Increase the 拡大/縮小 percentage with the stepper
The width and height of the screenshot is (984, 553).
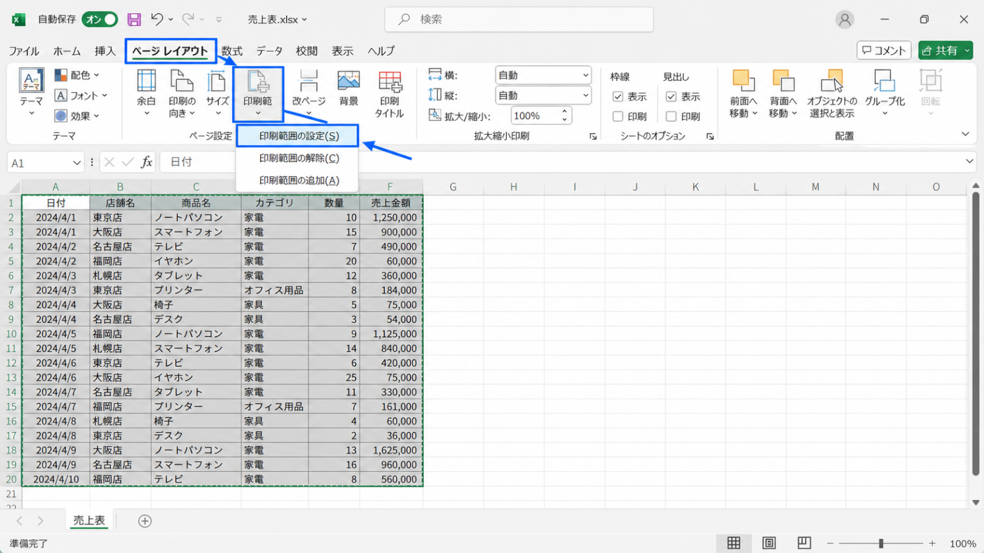pyautogui.click(x=564, y=111)
